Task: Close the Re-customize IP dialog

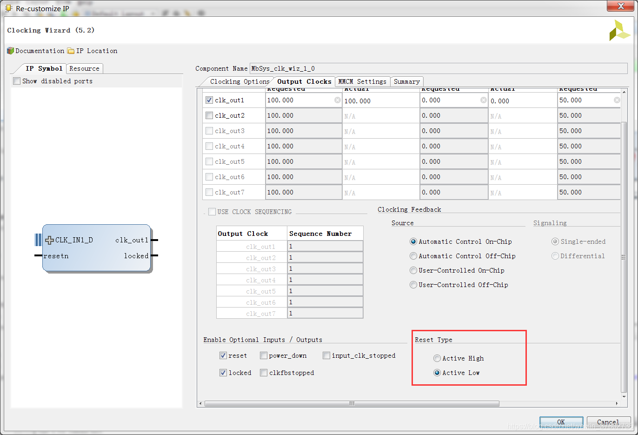Action: click(621, 6)
